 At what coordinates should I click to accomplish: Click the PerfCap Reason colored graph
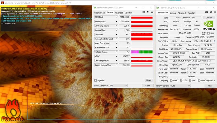(142, 52)
